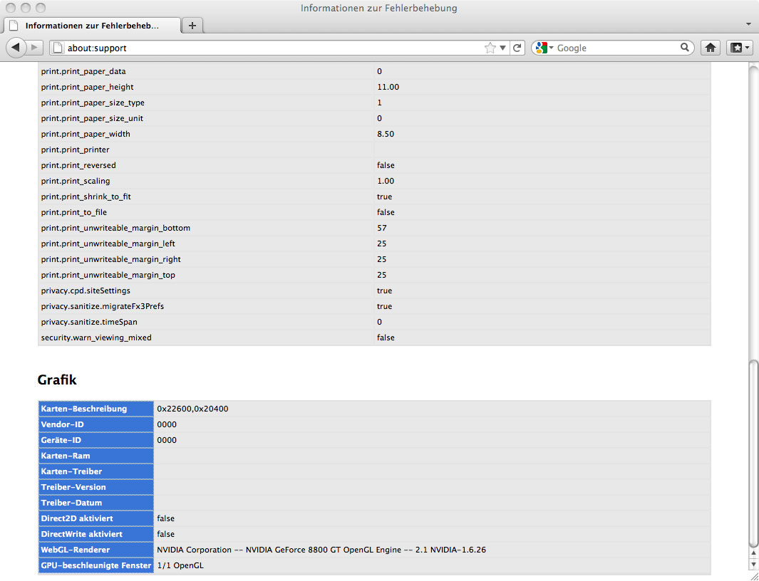Click the page favicon in the address bar

tap(56, 47)
